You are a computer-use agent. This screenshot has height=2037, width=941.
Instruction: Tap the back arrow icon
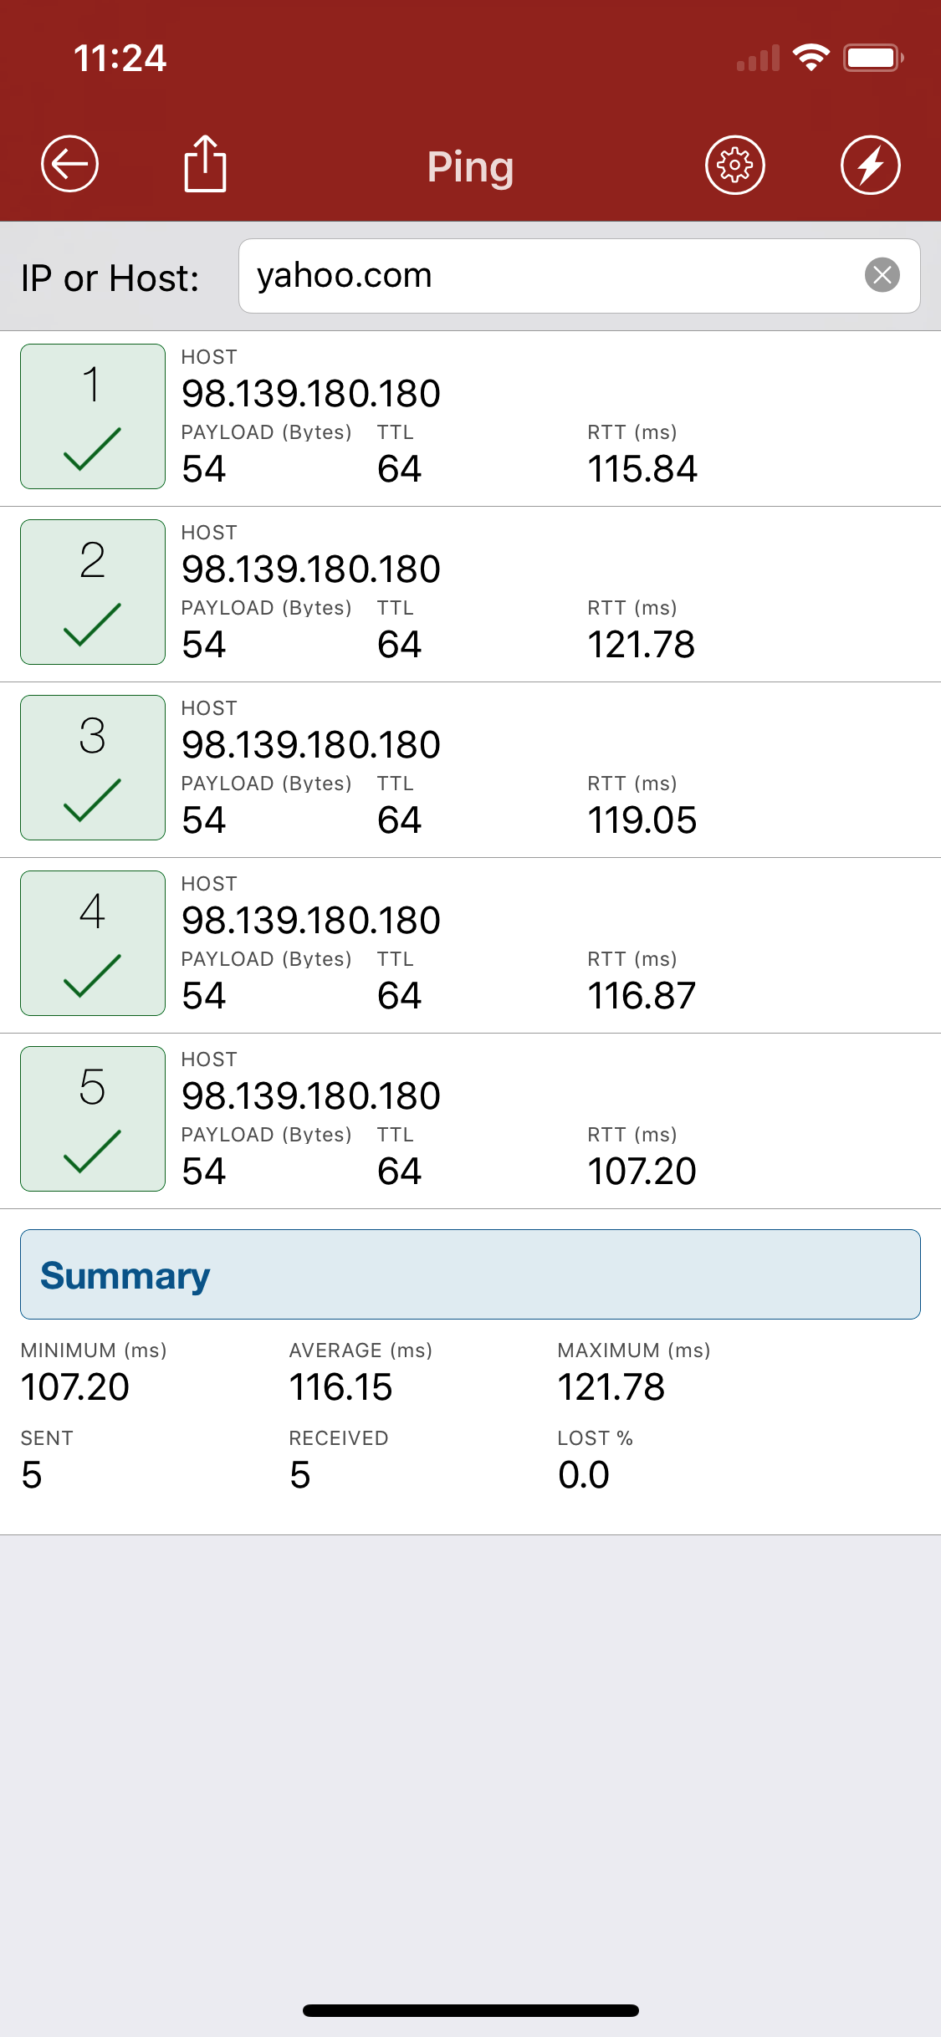point(70,164)
